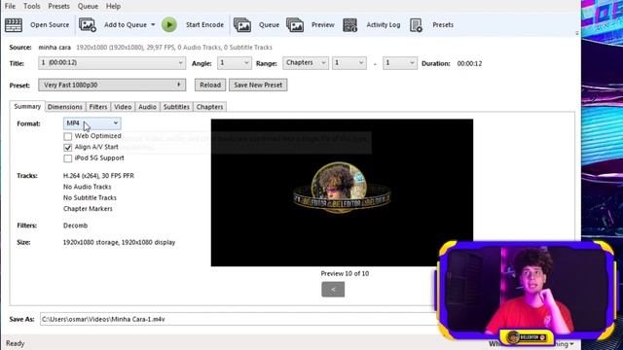Click the Add to Queue picture icon
Image resolution: width=623 pixels, height=350 pixels.
click(x=88, y=24)
